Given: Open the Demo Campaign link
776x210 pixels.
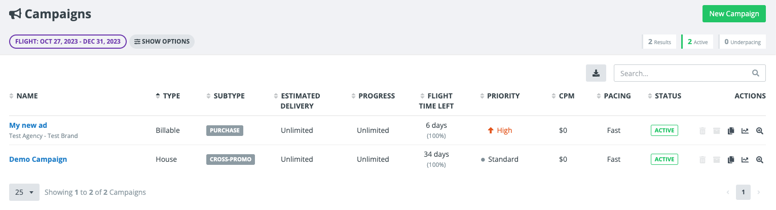Looking at the screenshot, I should [x=38, y=159].
